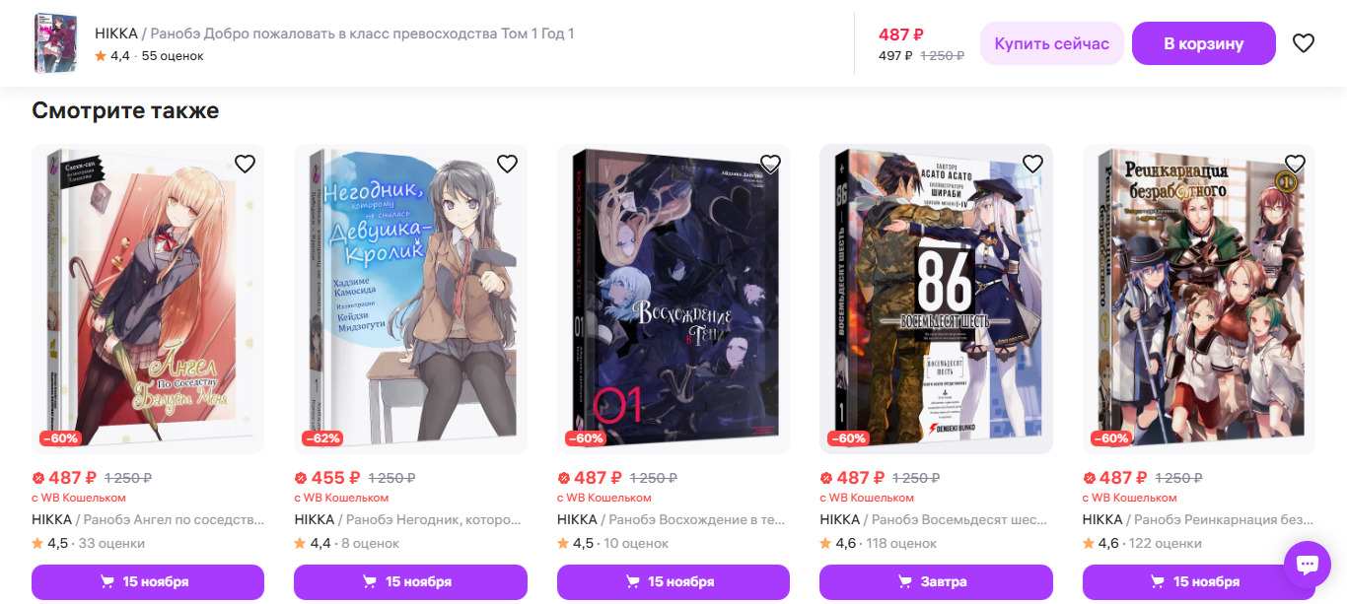
Task: Open the support chat bubble
Action: pos(1308,565)
